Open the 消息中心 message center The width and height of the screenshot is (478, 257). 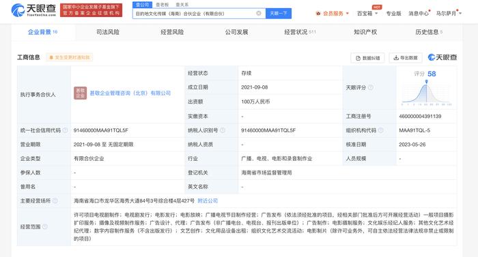(419, 14)
